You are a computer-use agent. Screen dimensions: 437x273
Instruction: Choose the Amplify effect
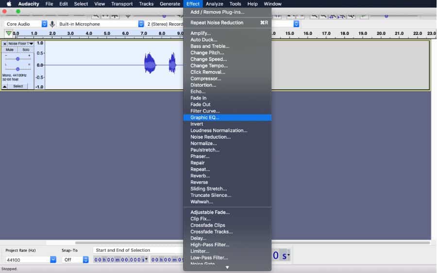pyautogui.click(x=227, y=33)
